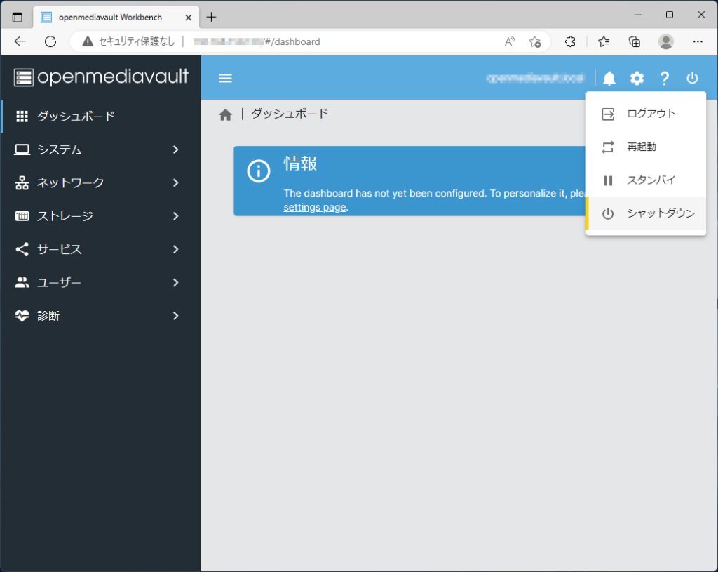Click the hamburger menu icon to collapse sidebar
The image size is (718, 572).
pyautogui.click(x=225, y=78)
